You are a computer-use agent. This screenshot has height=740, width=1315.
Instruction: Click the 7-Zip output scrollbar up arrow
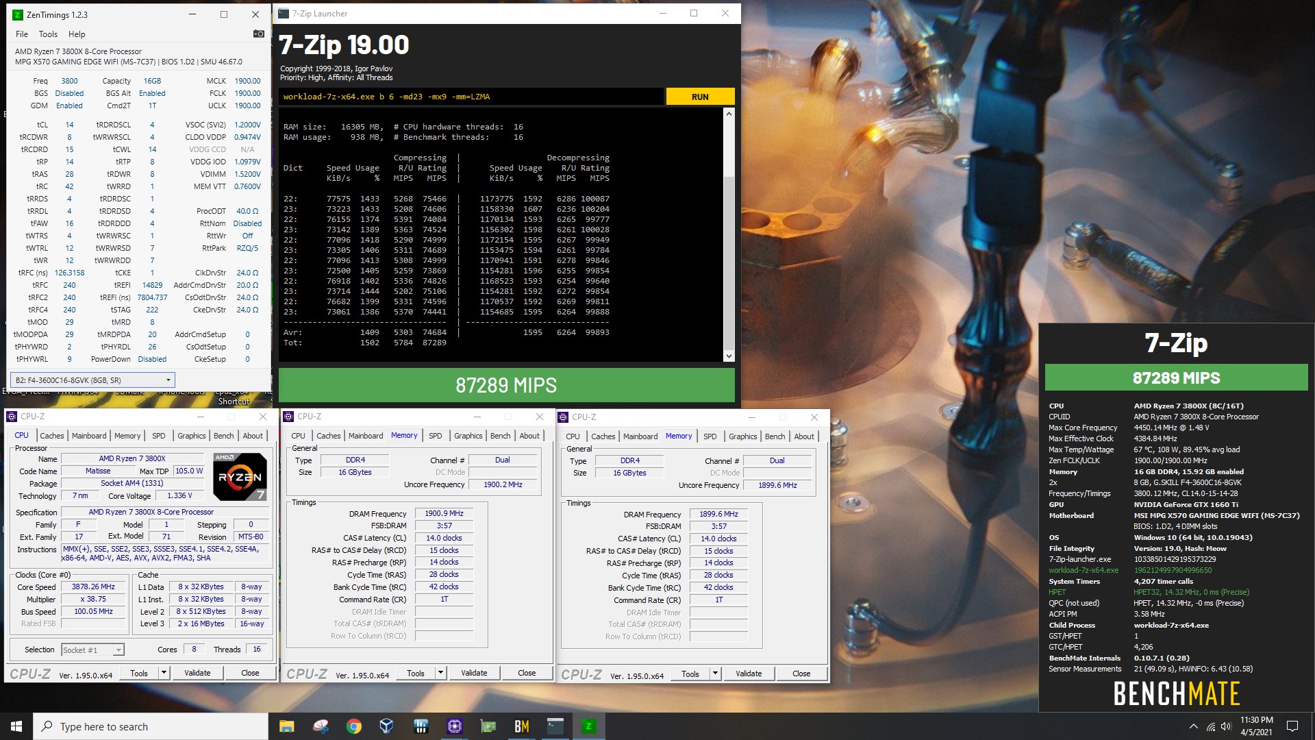click(729, 114)
